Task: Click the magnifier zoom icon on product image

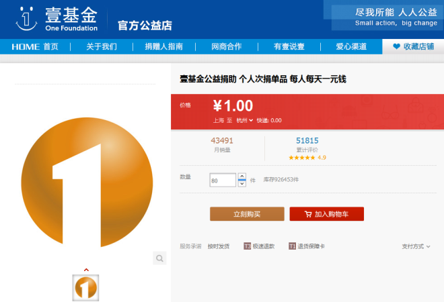Action: tap(159, 258)
